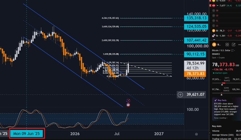
Task: Click the Bitcoin logo in symbol details header
Action: tap(214, 45)
